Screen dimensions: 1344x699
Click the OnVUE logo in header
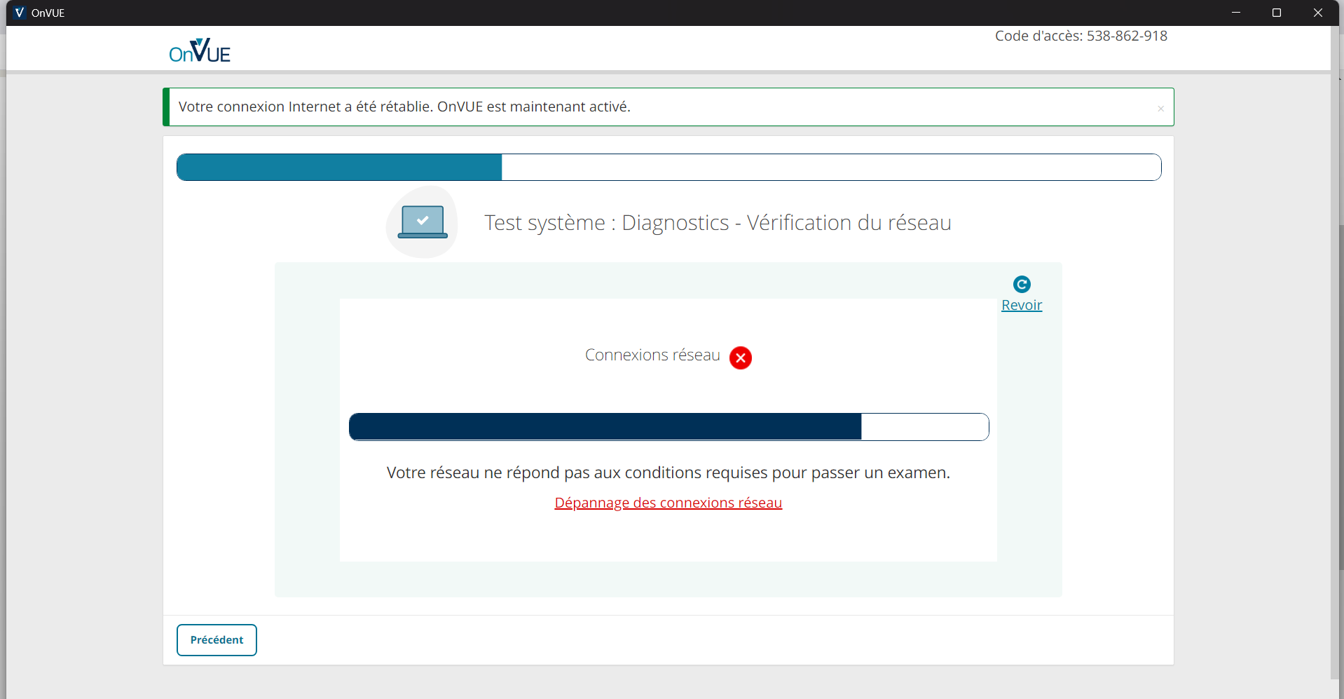pyautogui.click(x=200, y=50)
